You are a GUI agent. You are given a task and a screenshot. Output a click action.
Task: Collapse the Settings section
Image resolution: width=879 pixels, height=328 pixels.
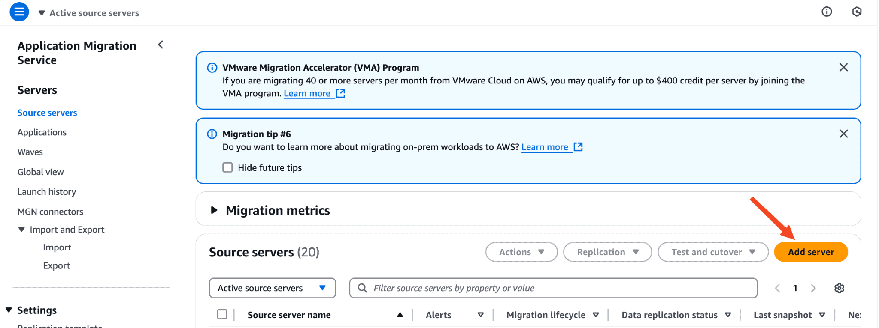[x=9, y=310]
